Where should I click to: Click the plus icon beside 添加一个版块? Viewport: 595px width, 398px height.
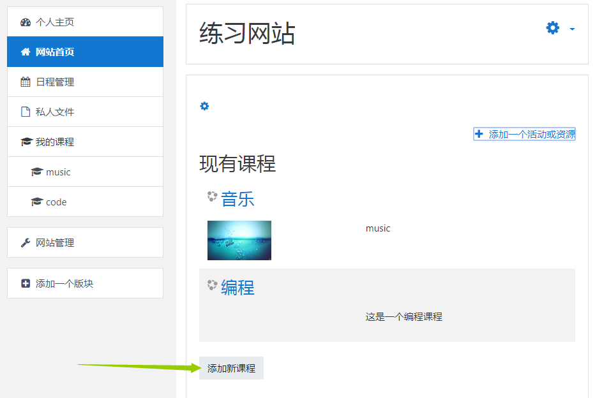(26, 284)
